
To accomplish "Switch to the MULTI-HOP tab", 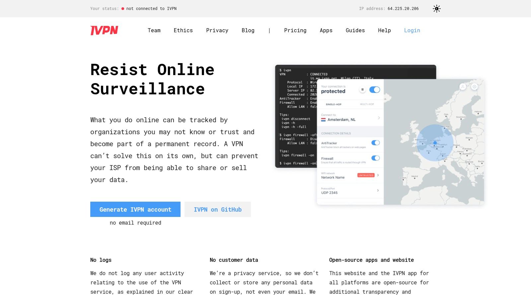I will click(x=367, y=104).
